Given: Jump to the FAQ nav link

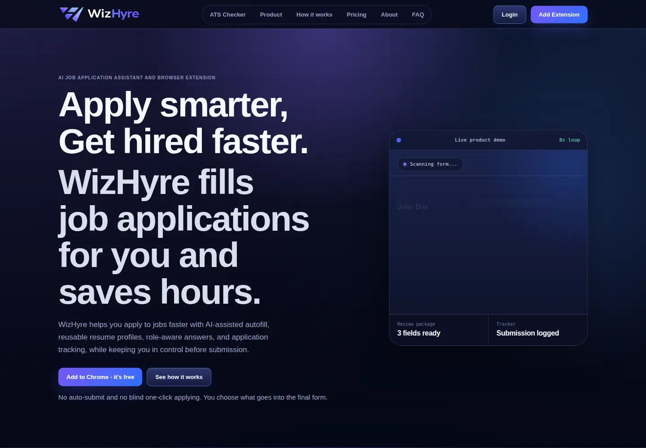Looking at the screenshot, I should pos(418,15).
